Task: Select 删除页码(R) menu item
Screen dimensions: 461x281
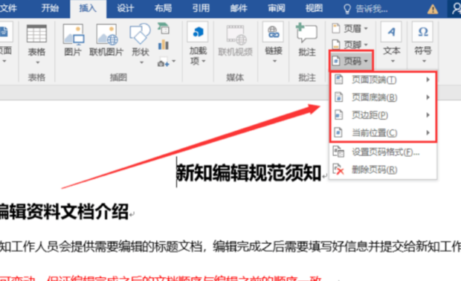Action: pos(383,169)
